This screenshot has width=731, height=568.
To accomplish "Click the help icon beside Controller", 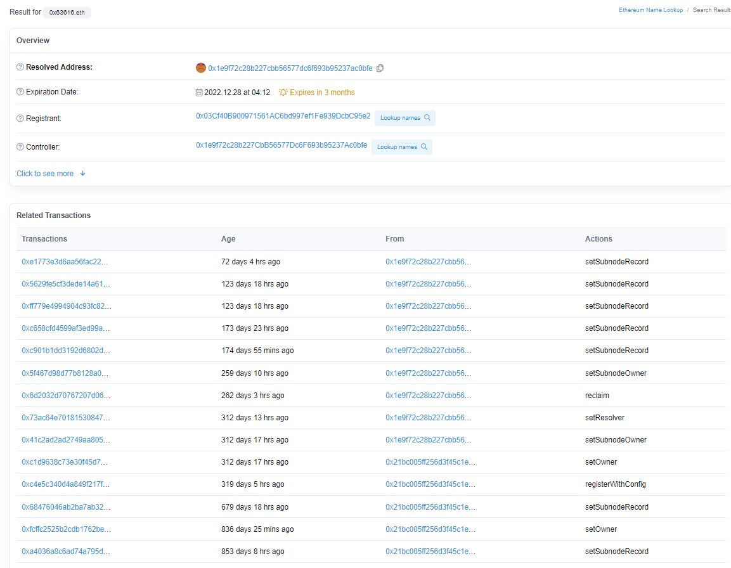I will tap(20, 147).
